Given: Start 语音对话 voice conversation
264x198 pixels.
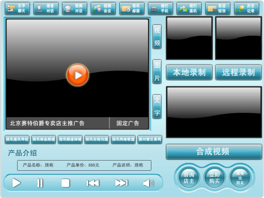Looking at the screenshot, I should point(46,8).
